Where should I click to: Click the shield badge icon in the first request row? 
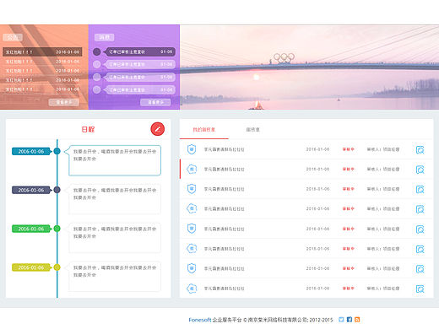point(192,149)
